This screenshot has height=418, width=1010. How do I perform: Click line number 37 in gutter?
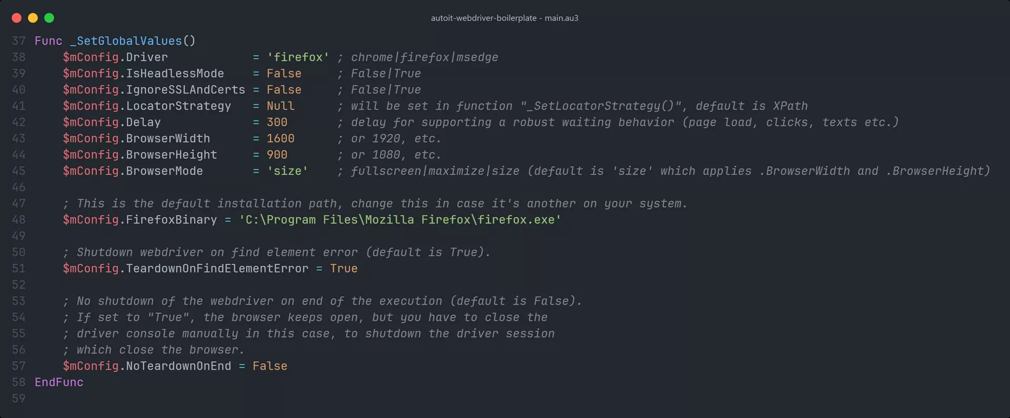click(18, 41)
